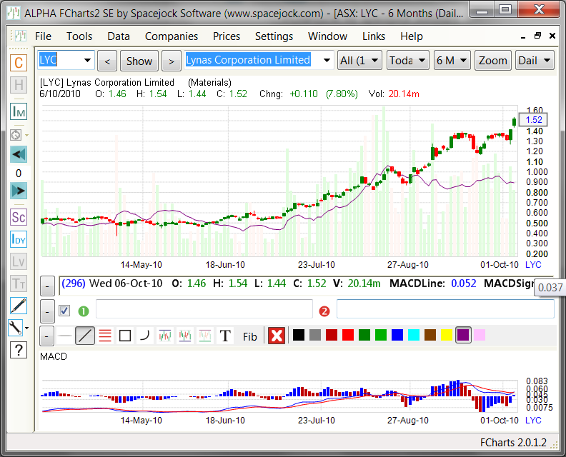Viewport: 566px width, 457px height.
Task: Click the Zoom button
Action: click(x=492, y=60)
